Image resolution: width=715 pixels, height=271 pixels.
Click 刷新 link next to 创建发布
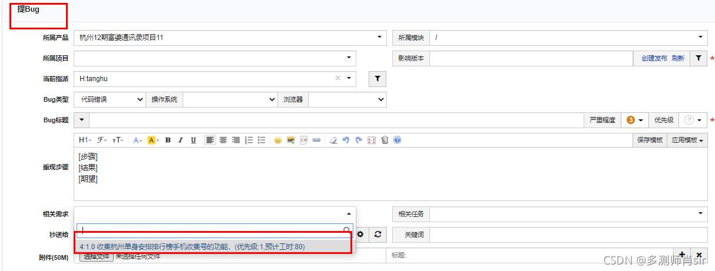[678, 58]
